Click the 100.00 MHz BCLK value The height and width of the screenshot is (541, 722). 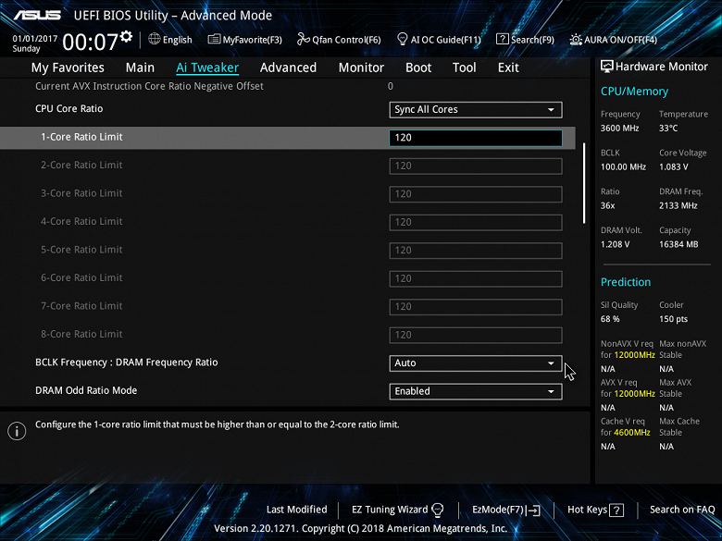[623, 167]
